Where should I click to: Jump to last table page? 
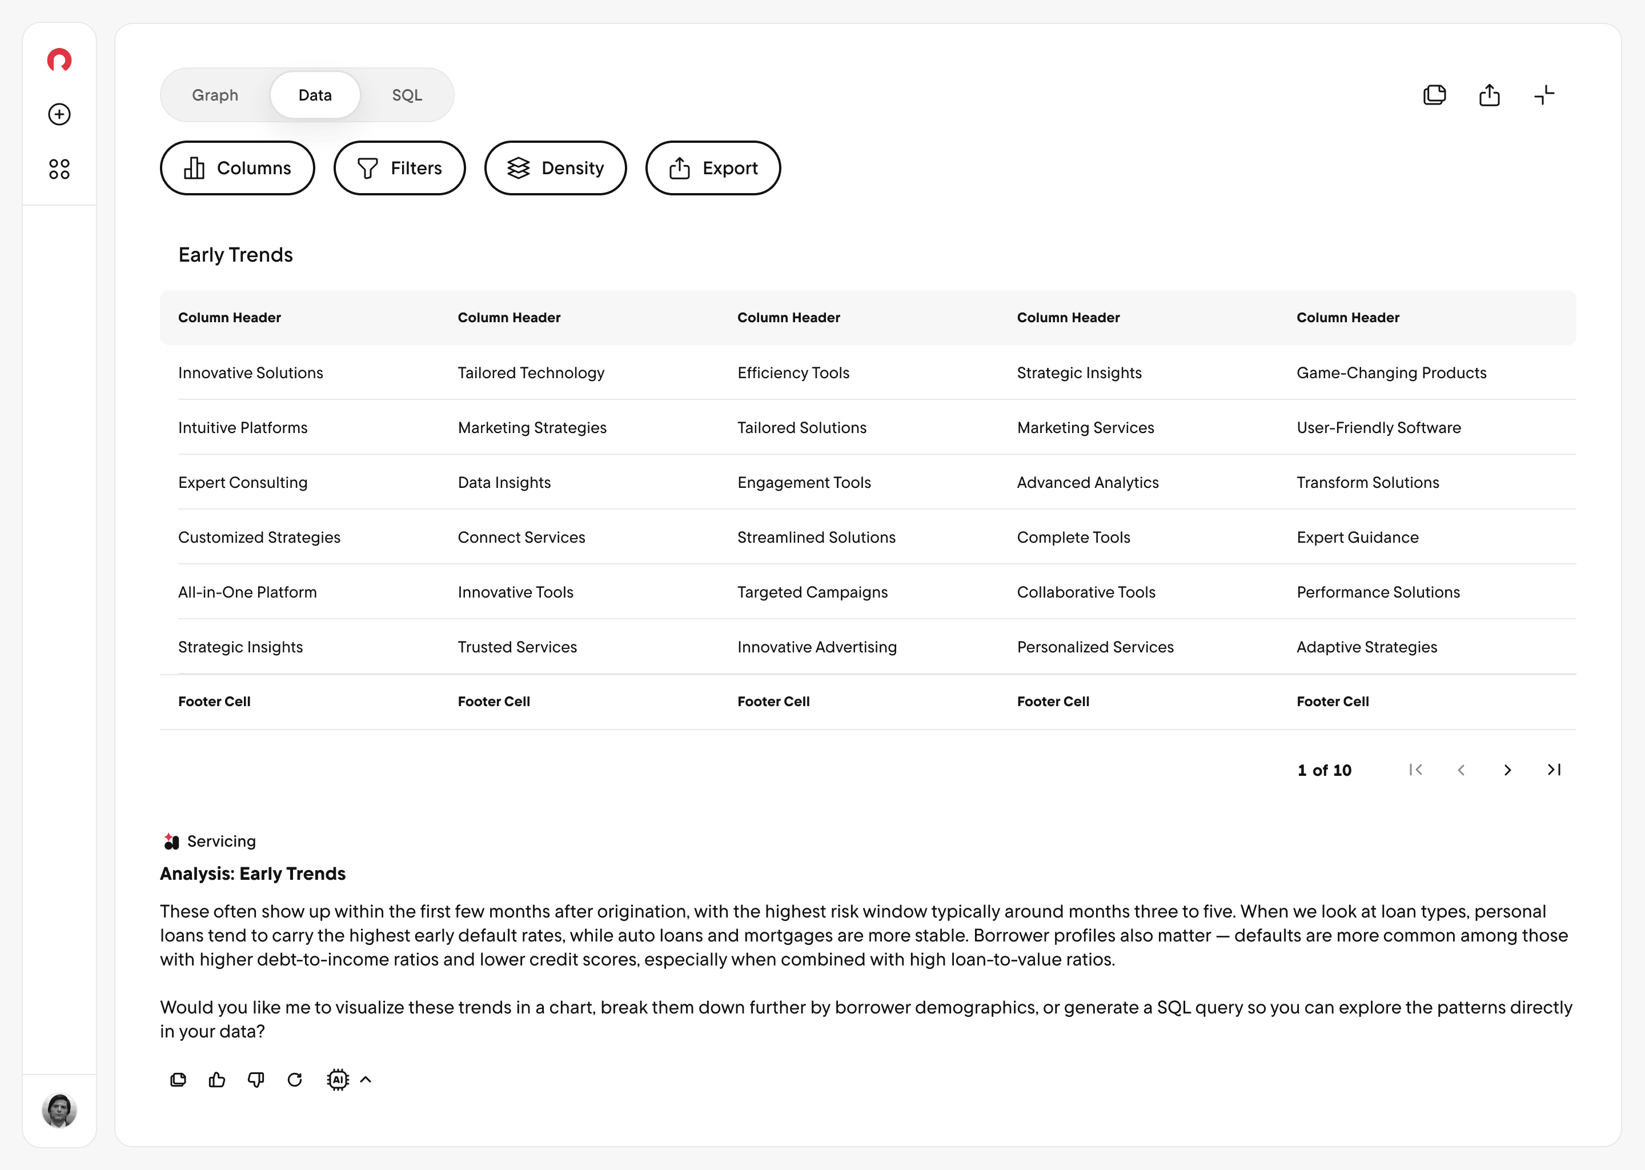[1554, 770]
